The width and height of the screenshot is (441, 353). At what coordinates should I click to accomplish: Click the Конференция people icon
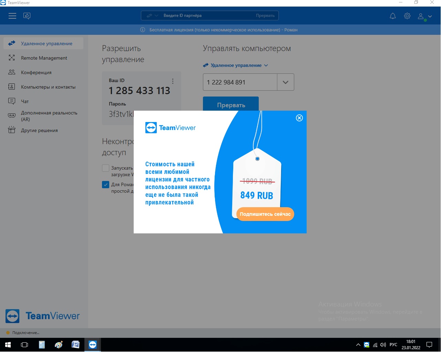click(12, 72)
